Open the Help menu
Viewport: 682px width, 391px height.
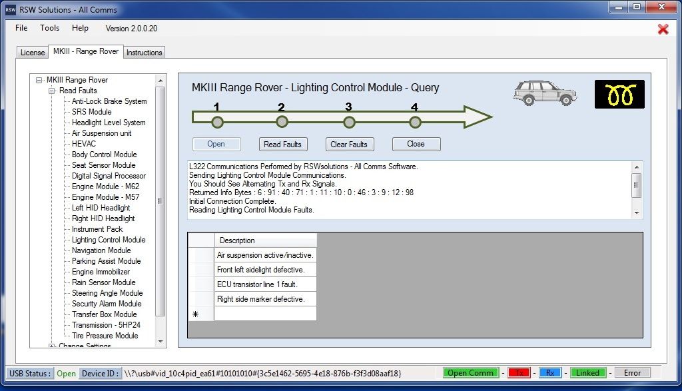[x=80, y=28]
